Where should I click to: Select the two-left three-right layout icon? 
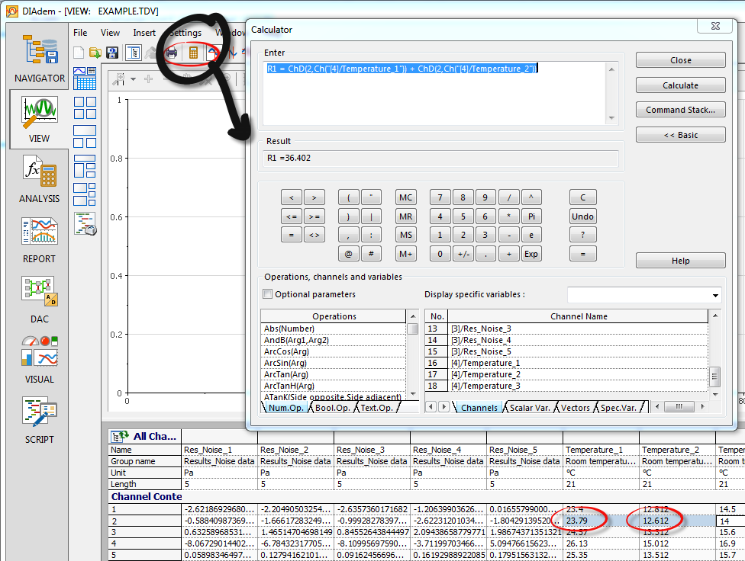85,194
